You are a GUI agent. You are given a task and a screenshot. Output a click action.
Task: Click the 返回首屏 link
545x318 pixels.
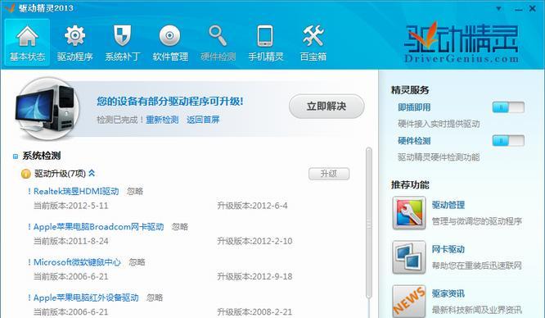(x=203, y=120)
